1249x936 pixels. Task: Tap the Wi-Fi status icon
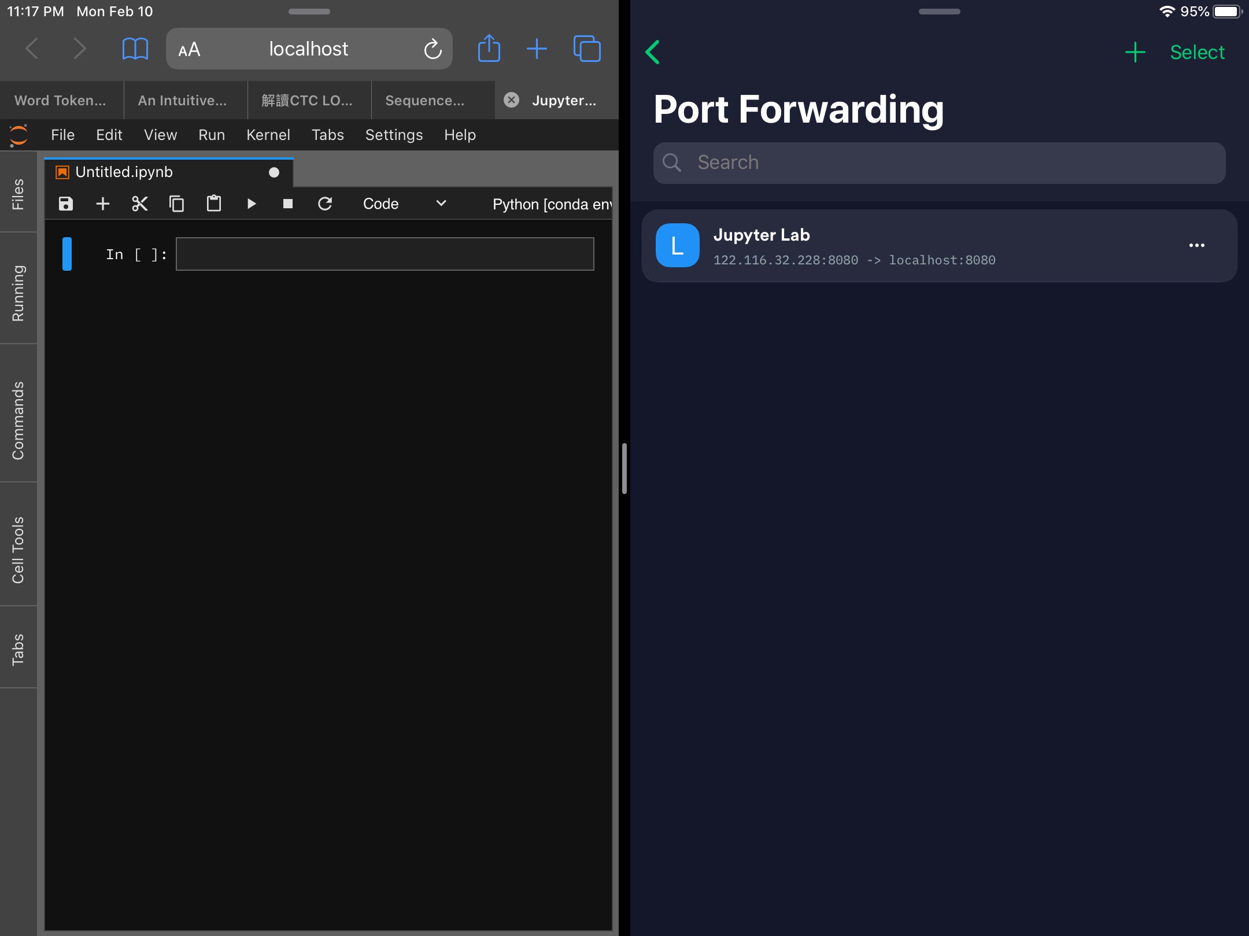(x=1167, y=12)
